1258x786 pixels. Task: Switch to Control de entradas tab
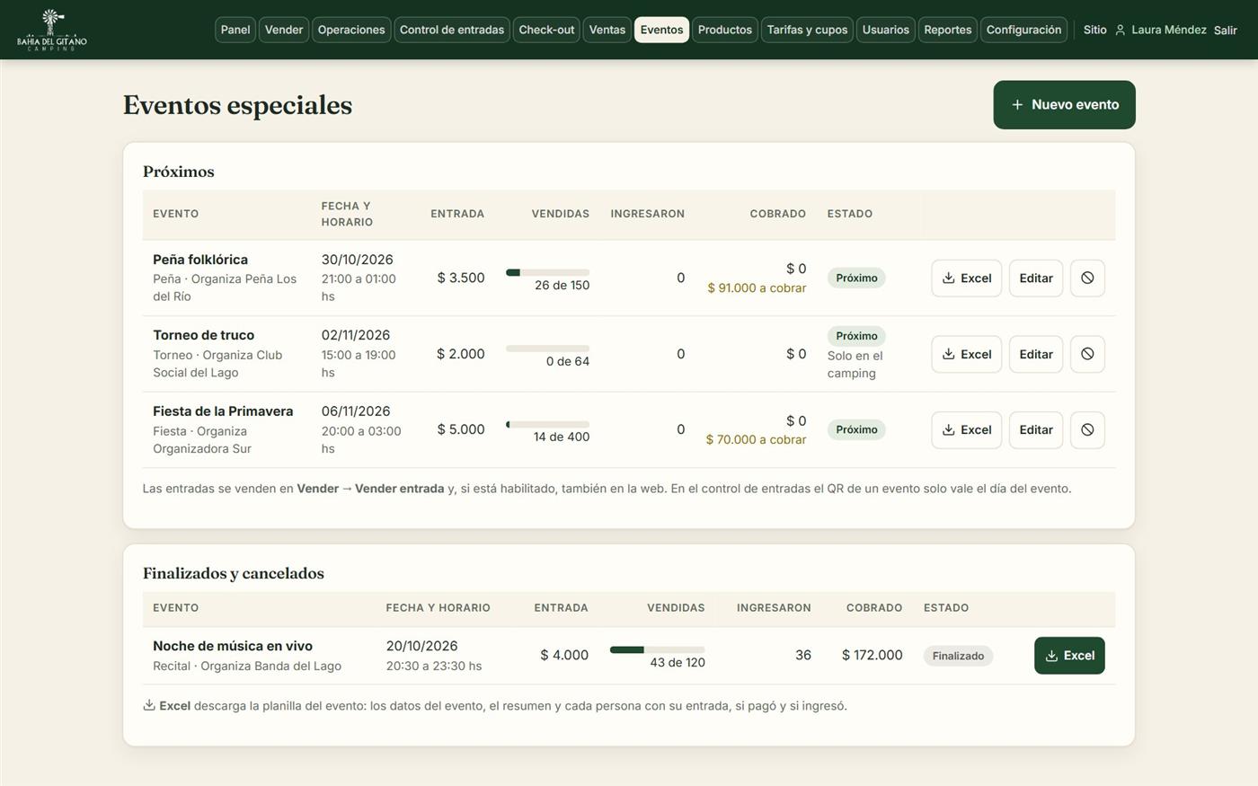[452, 30]
